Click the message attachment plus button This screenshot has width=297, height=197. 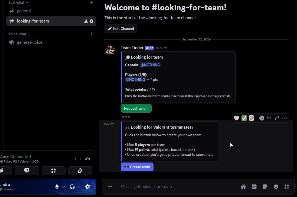(110, 187)
